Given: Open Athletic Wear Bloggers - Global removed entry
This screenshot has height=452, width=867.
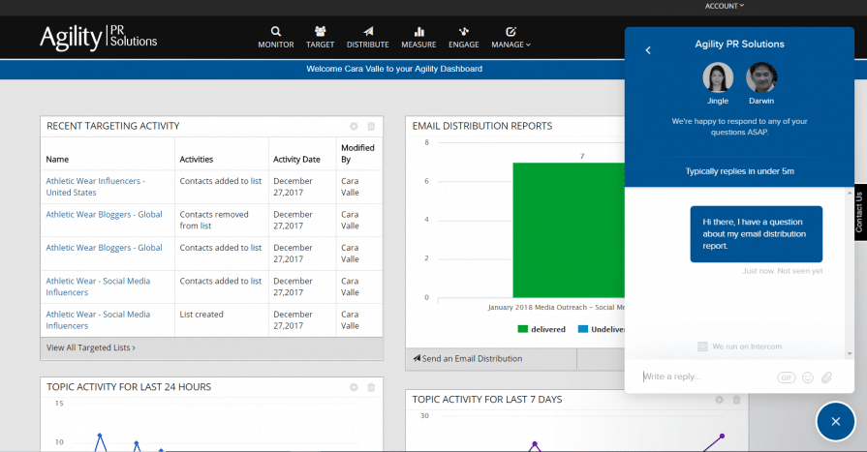Looking at the screenshot, I should coord(104,215).
